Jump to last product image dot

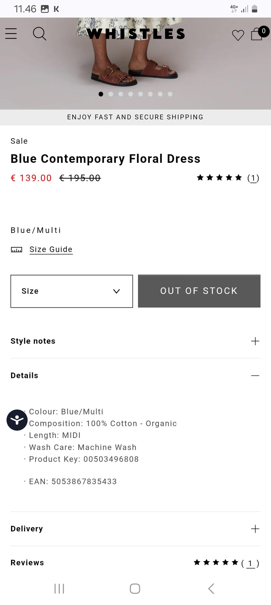(170, 94)
